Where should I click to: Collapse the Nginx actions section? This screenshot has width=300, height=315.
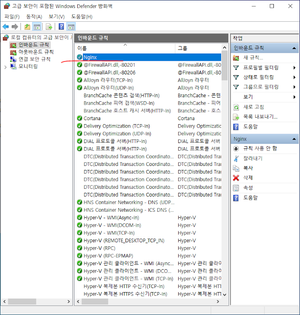click(294, 139)
